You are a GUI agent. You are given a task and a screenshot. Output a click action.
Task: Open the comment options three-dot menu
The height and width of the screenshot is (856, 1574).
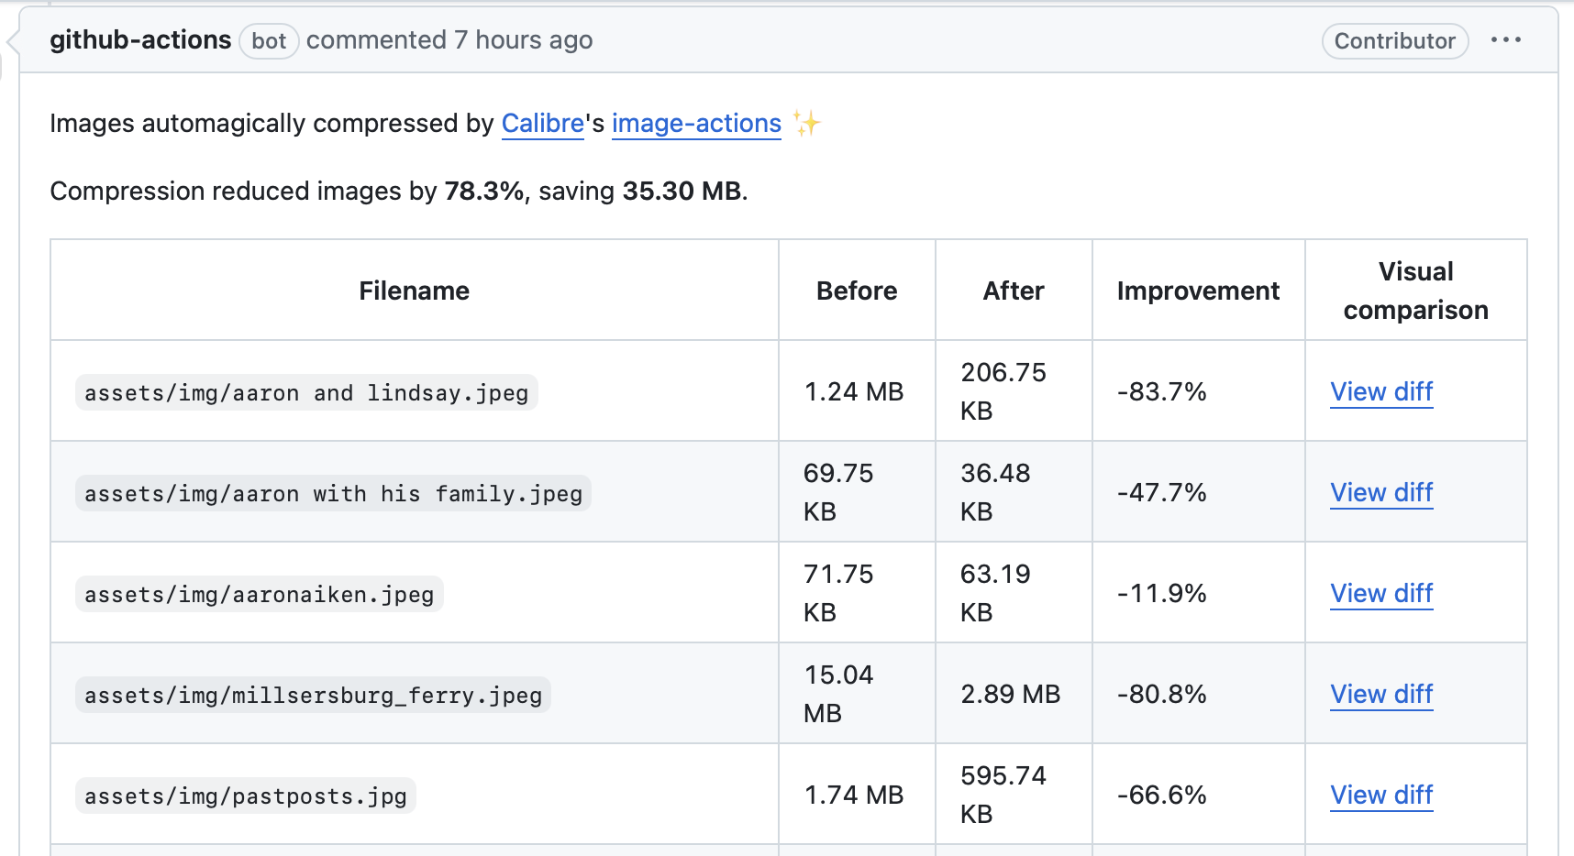pyautogui.click(x=1505, y=40)
